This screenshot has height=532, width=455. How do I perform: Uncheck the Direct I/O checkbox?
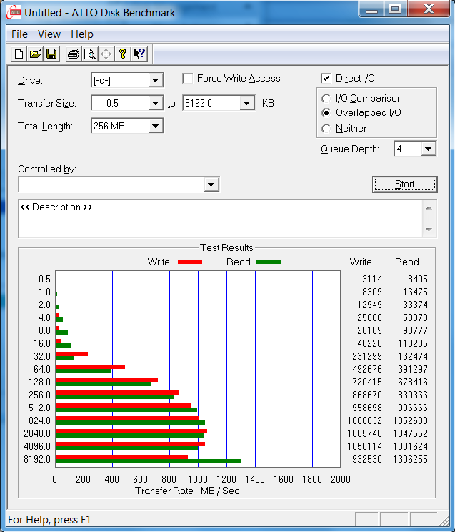tap(326, 79)
